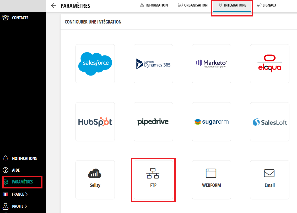Open the Email integration card
This screenshot has height=213, width=297.
point(270,180)
